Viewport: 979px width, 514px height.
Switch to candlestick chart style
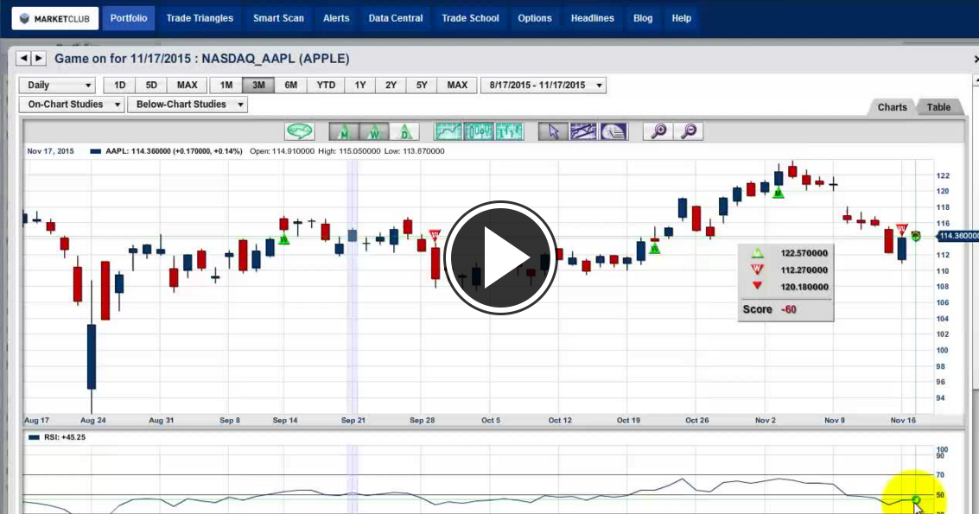479,131
